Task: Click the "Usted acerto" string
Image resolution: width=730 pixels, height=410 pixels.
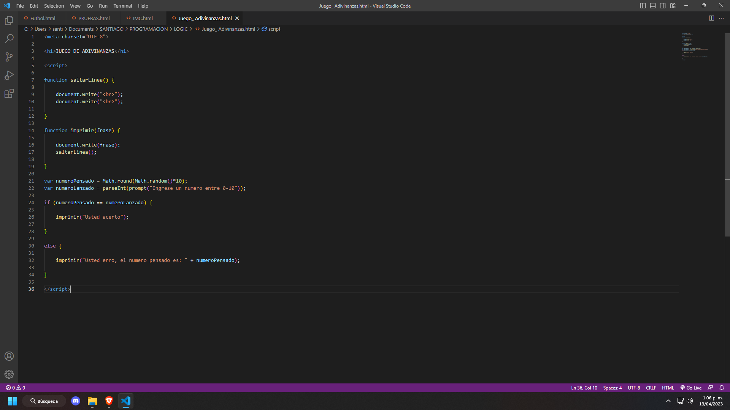Action: [x=103, y=217]
